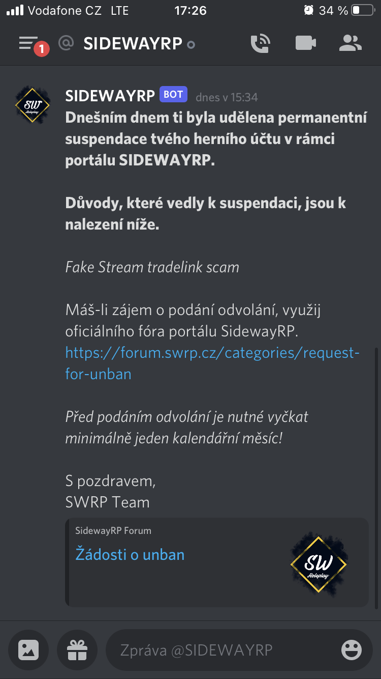This screenshot has height=679, width=381.
Task: Tap the BOT badge next to the username
Action: click(173, 95)
